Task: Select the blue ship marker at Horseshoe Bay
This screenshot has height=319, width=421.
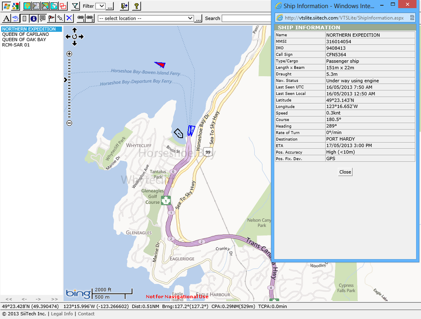Action: [x=191, y=130]
